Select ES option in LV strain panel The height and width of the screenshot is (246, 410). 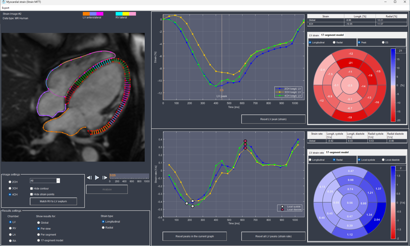click(383, 42)
